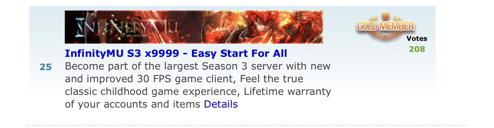Click the shield emblem atop Gold Member badge

point(385,17)
